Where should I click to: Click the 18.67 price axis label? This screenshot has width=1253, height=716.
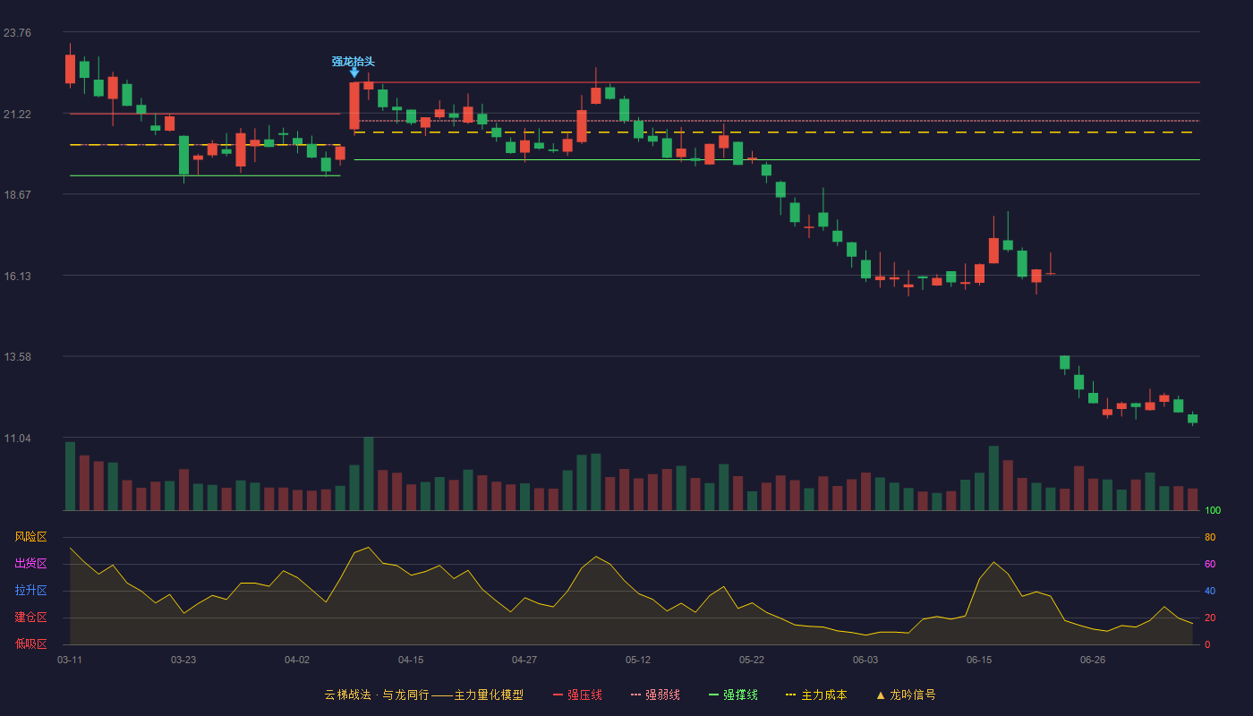17,195
